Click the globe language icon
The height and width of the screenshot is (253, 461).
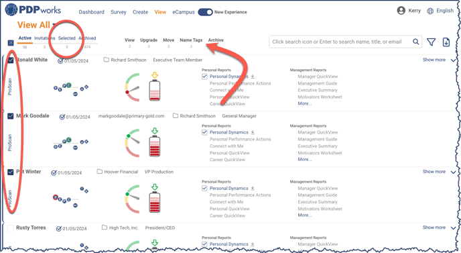click(x=430, y=11)
